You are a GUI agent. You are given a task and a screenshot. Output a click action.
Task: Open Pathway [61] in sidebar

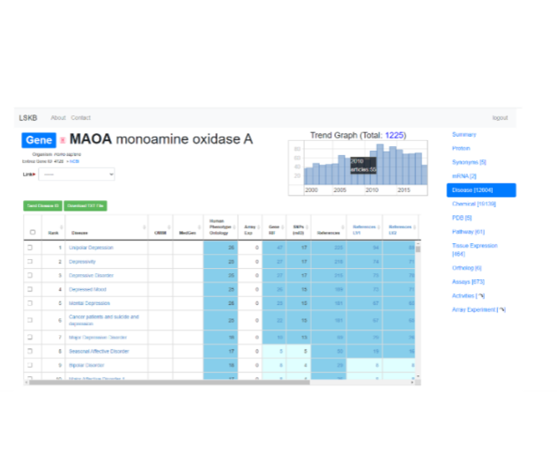coord(468,232)
